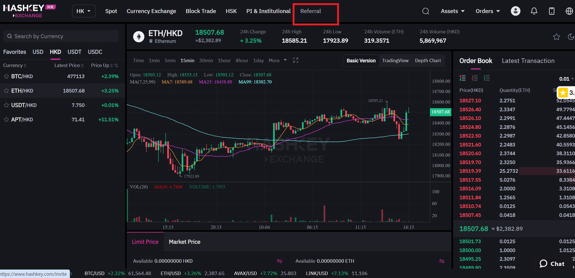The width and height of the screenshot is (575, 278).
Task: Switch chart to TradingView mode
Action: pos(395,61)
